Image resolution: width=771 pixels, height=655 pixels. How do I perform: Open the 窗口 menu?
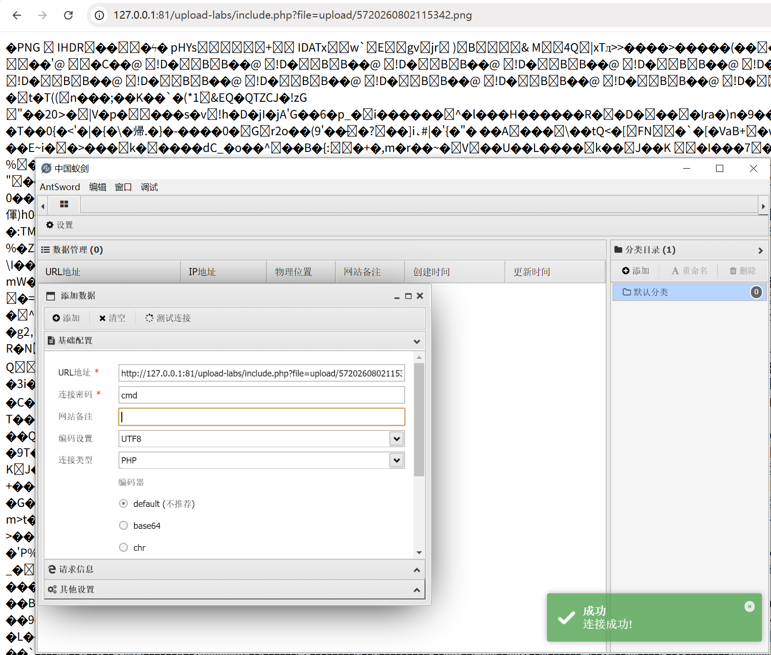[x=123, y=187]
